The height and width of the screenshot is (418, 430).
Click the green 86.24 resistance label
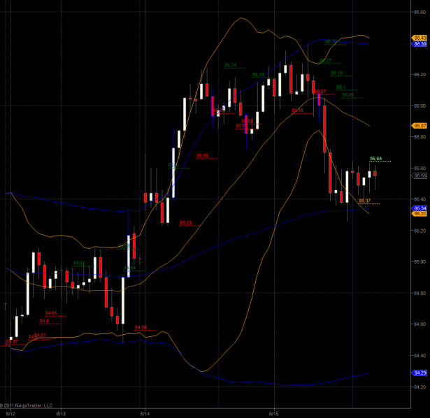(x=230, y=65)
